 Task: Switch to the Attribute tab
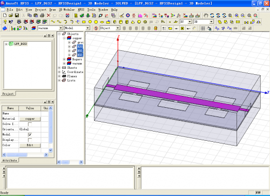tap(10, 160)
